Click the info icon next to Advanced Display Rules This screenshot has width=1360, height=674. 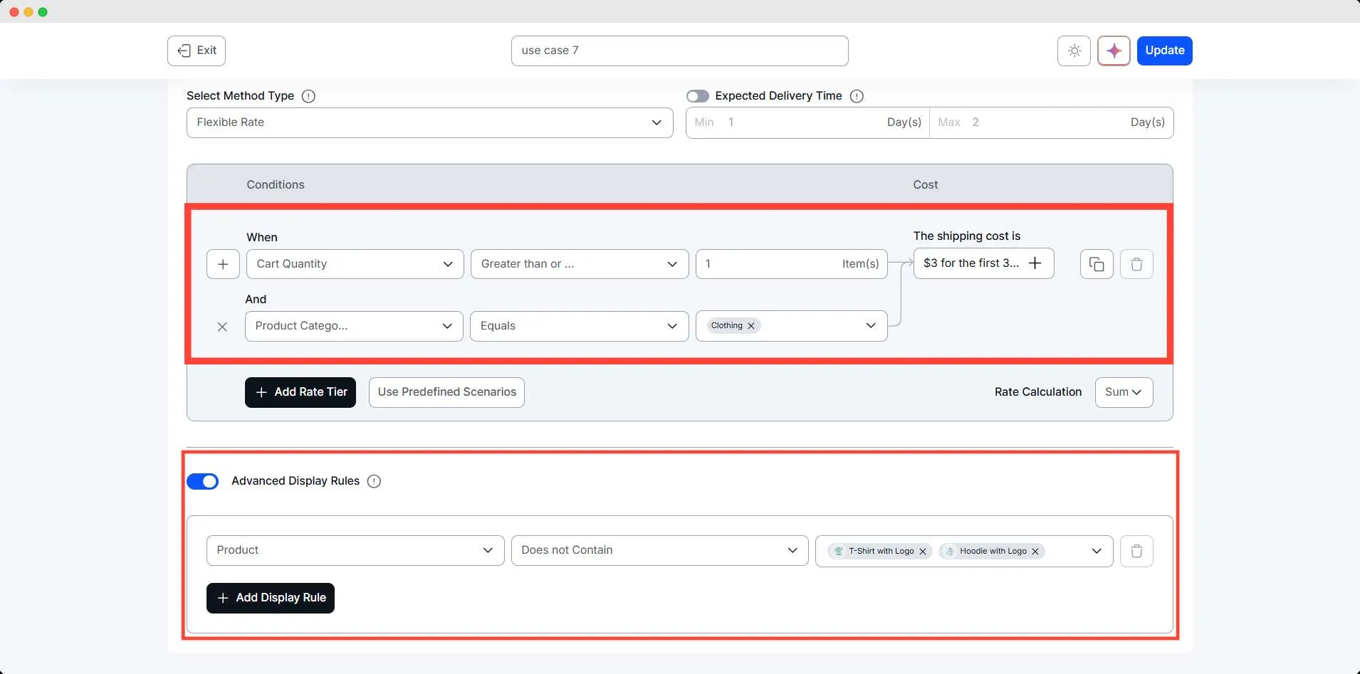(373, 481)
